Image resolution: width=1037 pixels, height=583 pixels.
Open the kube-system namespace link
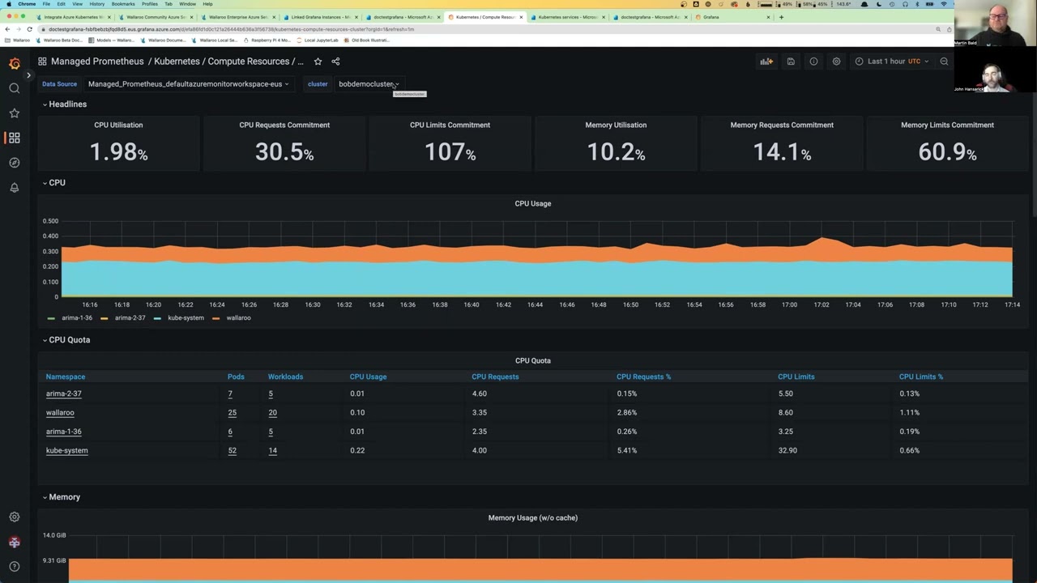pos(67,450)
